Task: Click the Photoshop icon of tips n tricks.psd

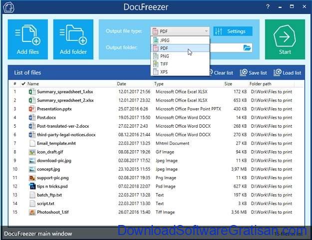Action: coord(32,186)
